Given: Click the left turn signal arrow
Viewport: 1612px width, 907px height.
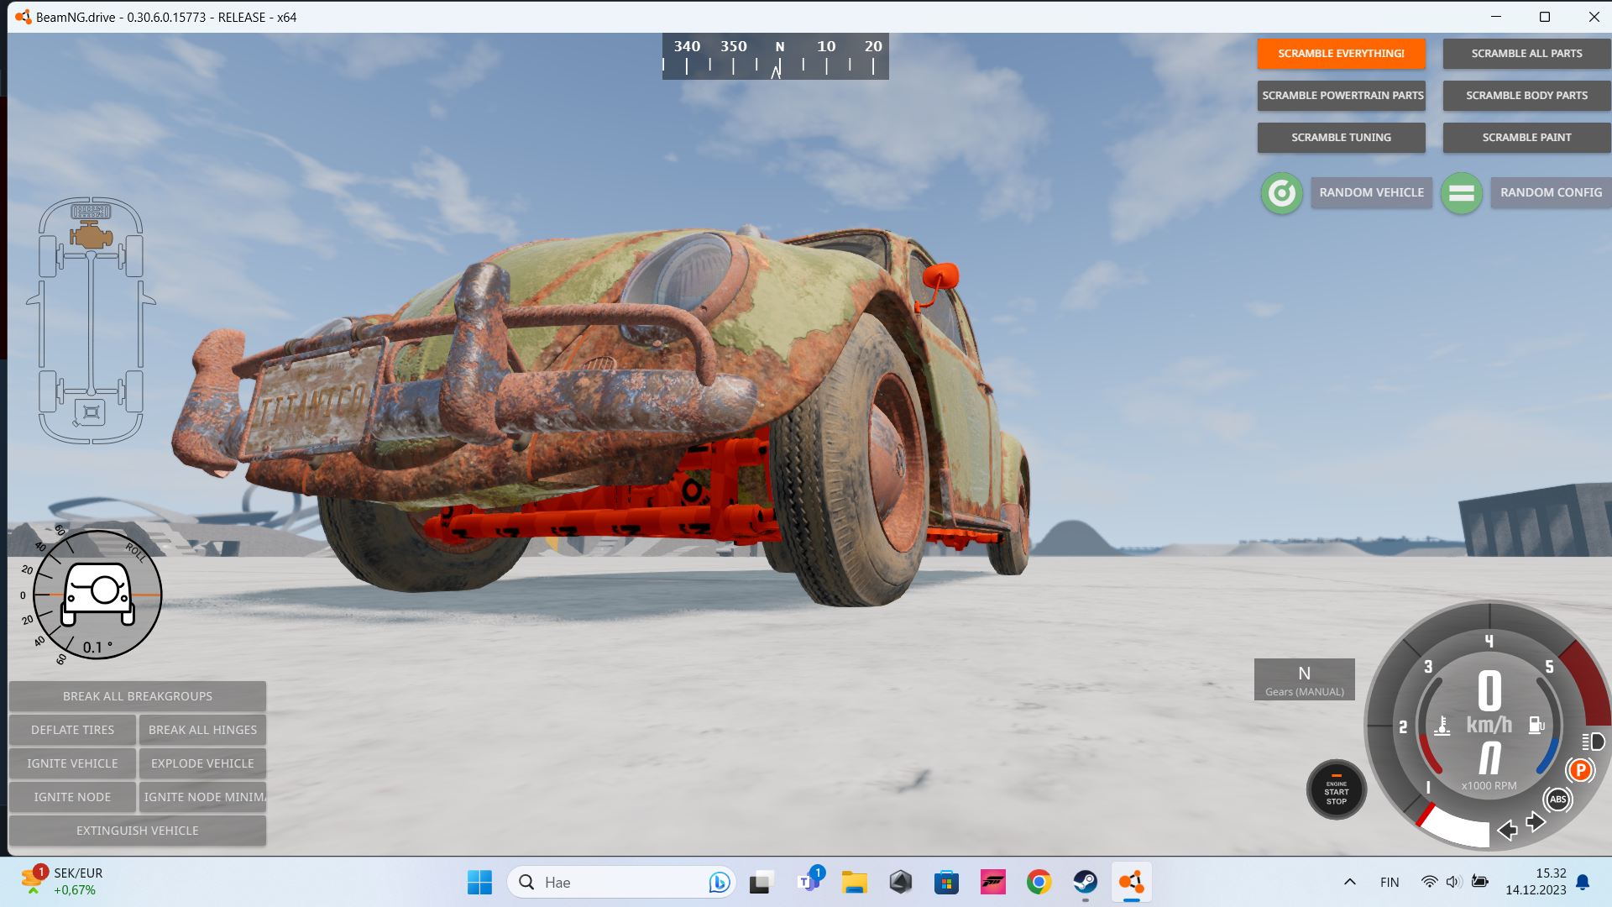Looking at the screenshot, I should (1507, 830).
